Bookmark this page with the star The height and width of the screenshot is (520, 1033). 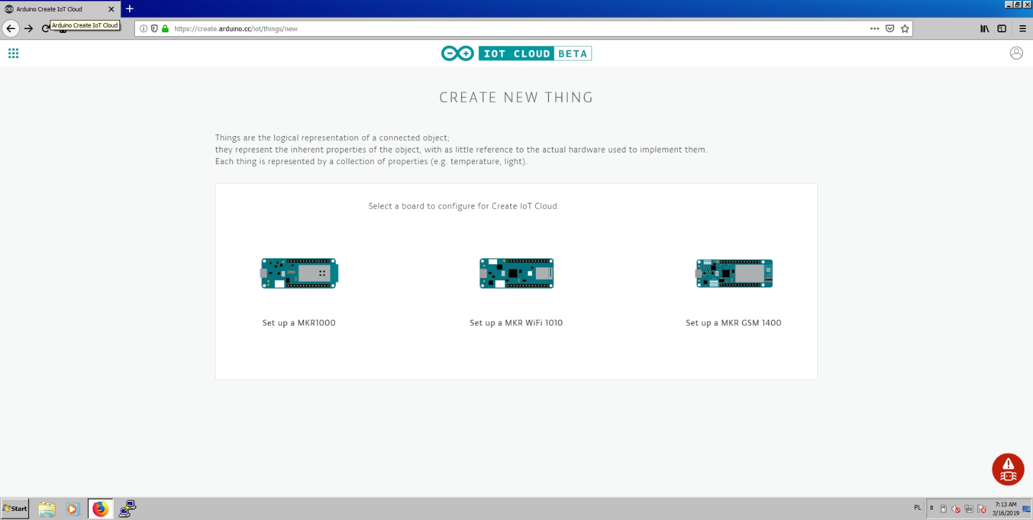pos(905,28)
